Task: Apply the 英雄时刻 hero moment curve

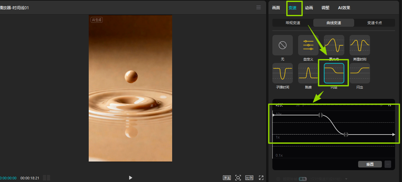Action: (359, 45)
